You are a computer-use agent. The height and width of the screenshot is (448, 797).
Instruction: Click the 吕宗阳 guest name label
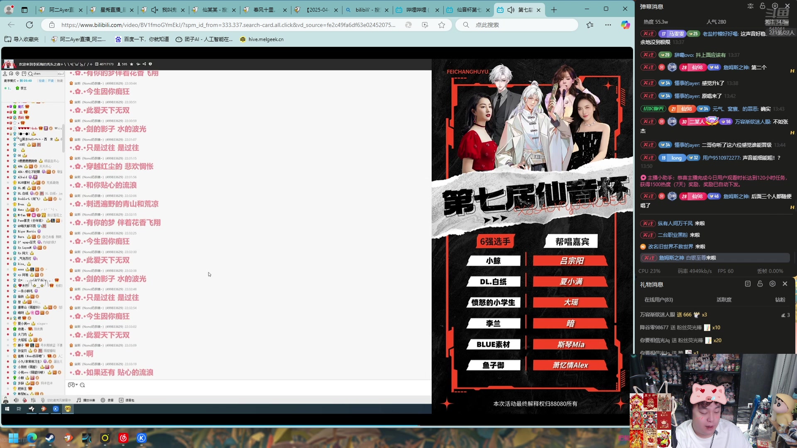coord(571,261)
